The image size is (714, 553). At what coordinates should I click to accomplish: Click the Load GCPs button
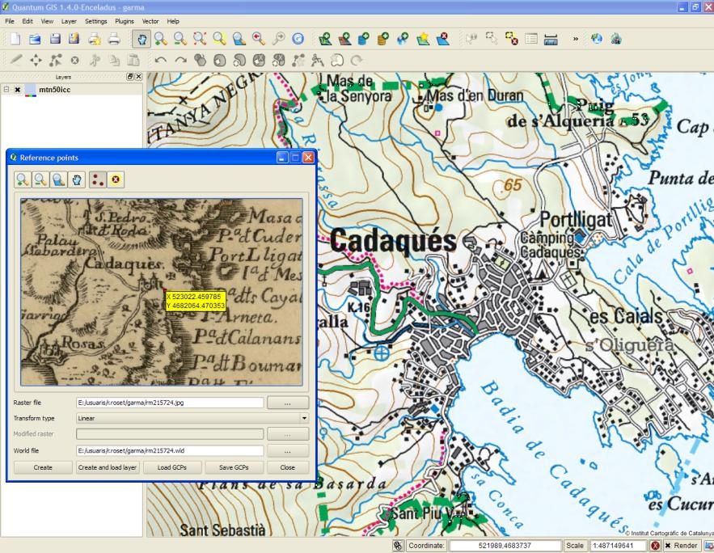pos(172,467)
